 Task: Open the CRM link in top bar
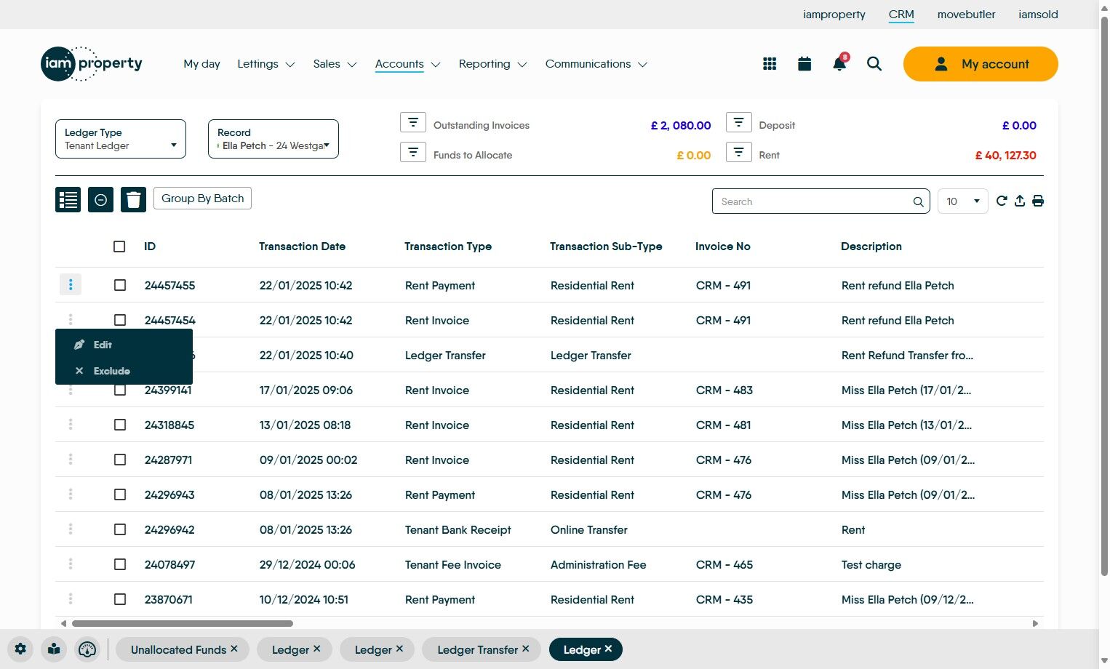901,15
